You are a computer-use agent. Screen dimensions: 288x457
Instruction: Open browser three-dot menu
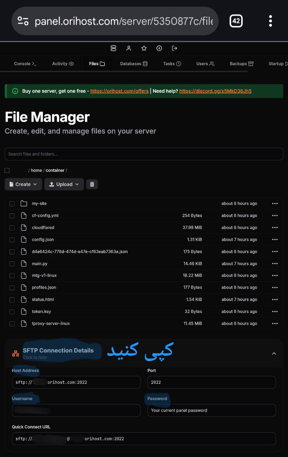tap(271, 21)
